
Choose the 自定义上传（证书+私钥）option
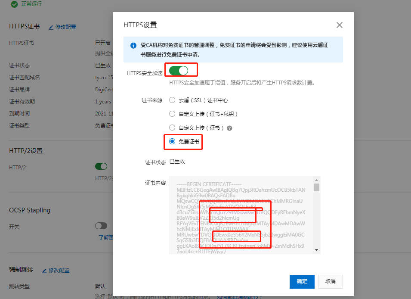tap(172, 114)
